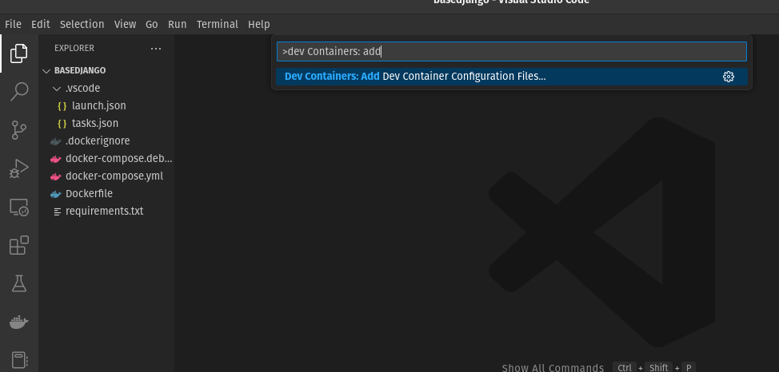The width and height of the screenshot is (779, 372).
Task: Open launch.json file
Action: coord(99,106)
